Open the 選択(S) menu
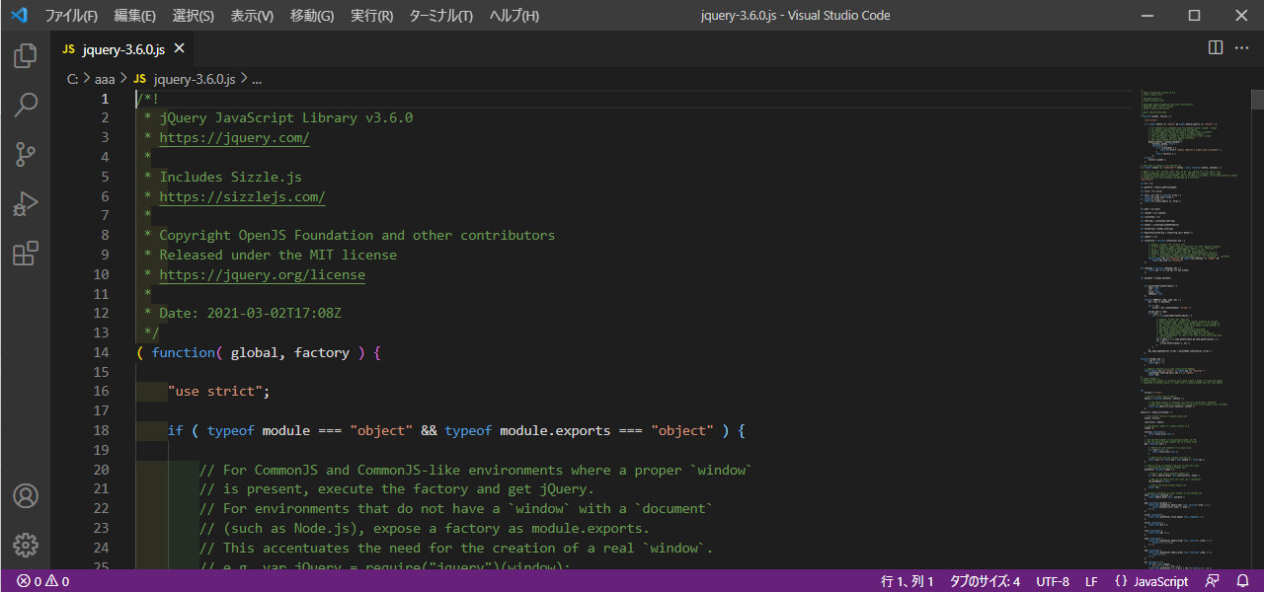 (x=193, y=16)
